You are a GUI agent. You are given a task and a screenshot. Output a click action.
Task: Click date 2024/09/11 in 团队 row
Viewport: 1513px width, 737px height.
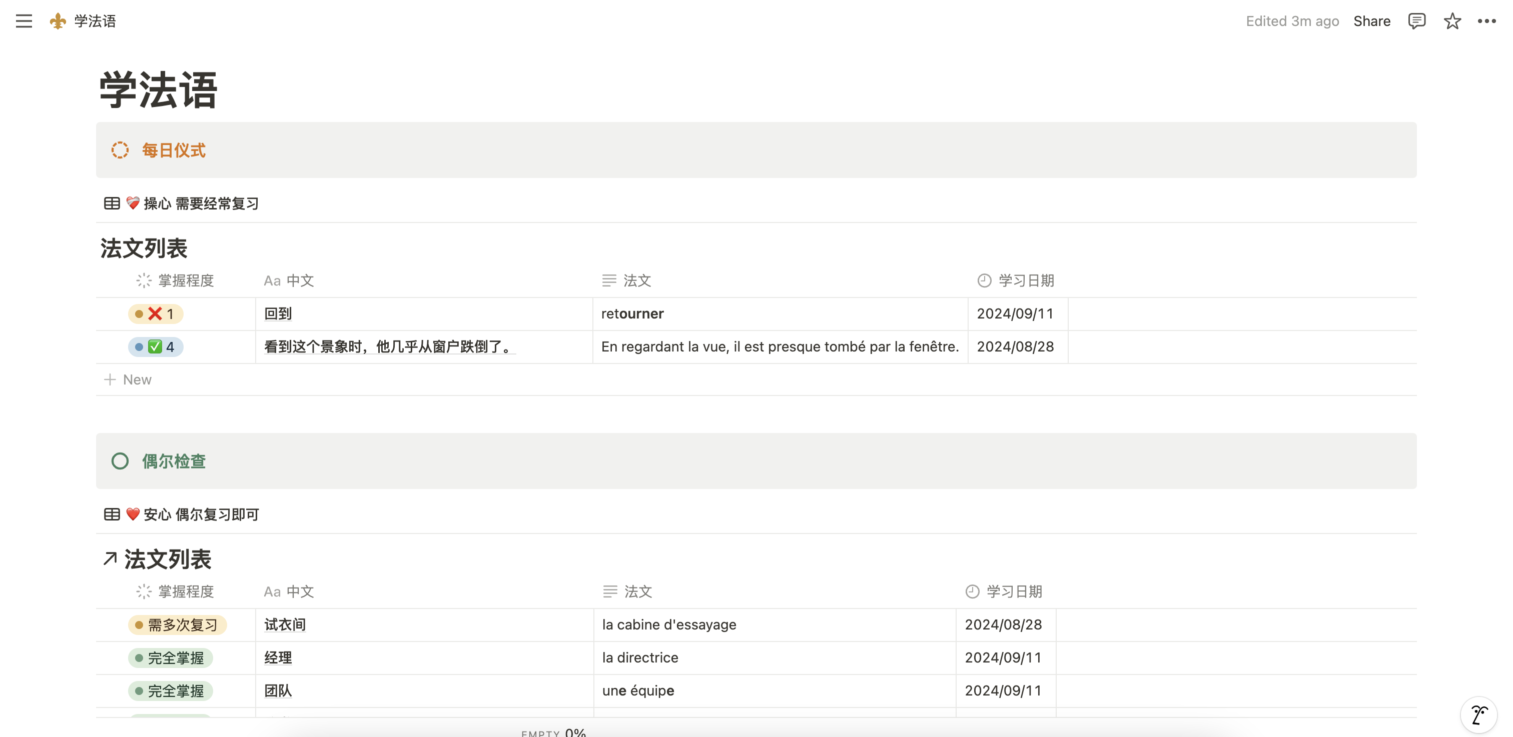pos(1003,690)
